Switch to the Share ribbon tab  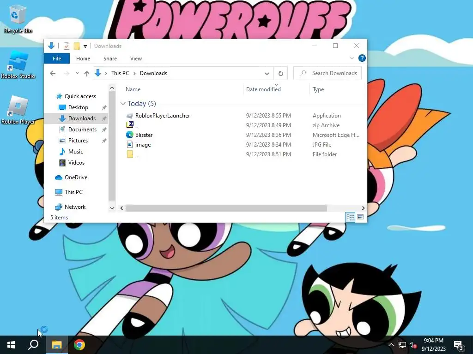click(x=110, y=59)
